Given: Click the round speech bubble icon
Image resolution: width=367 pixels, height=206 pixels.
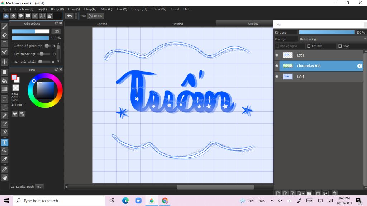Looking at the screenshot, I should pyautogui.click(x=20, y=16).
